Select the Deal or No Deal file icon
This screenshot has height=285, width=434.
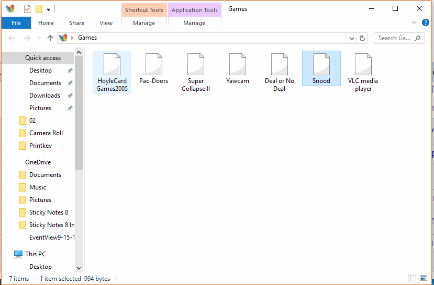point(279,64)
